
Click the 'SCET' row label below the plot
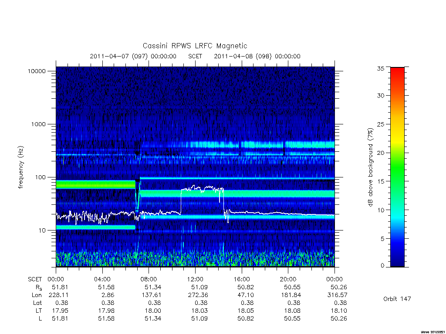[x=35, y=279]
